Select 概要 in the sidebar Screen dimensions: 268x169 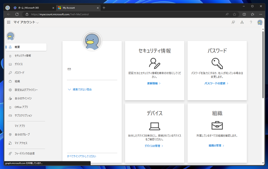(26, 47)
